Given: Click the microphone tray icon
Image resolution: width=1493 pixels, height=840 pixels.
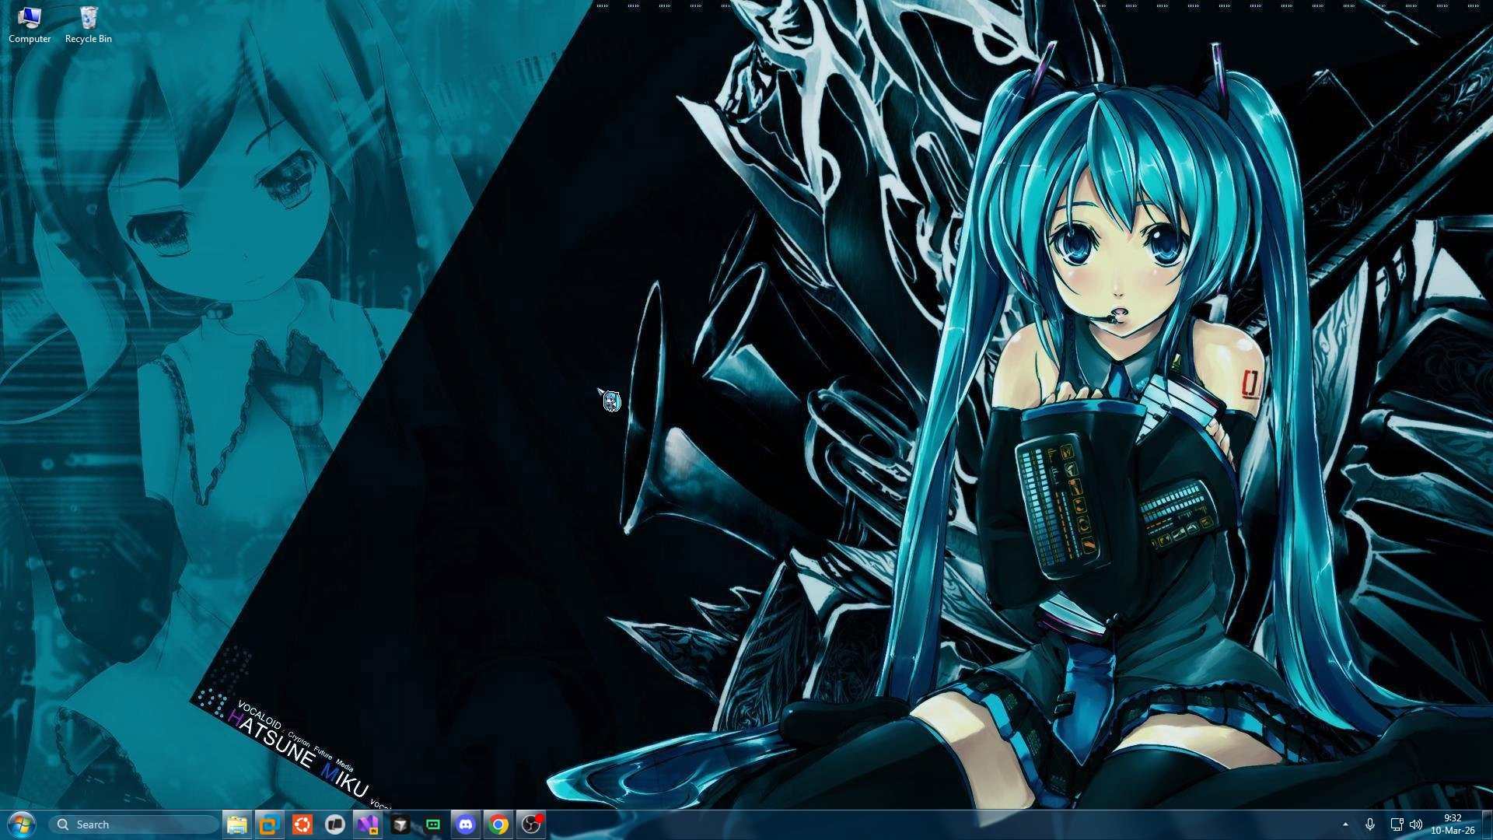Looking at the screenshot, I should (x=1370, y=824).
